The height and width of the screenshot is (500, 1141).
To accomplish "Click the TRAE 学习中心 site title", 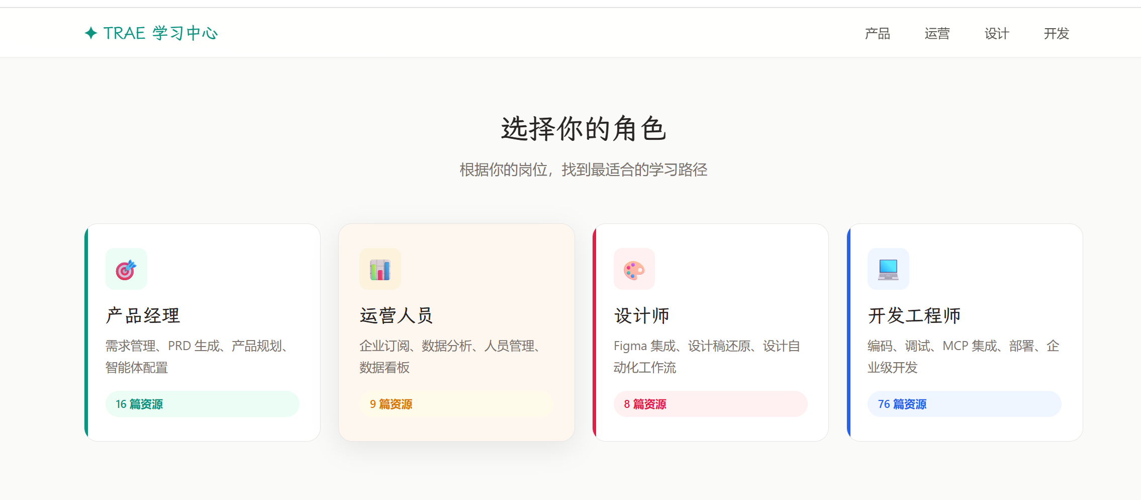I will [160, 33].
